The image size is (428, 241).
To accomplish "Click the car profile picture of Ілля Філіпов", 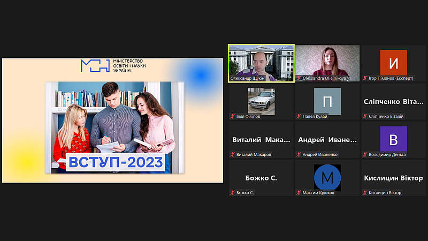I will 261,101.
